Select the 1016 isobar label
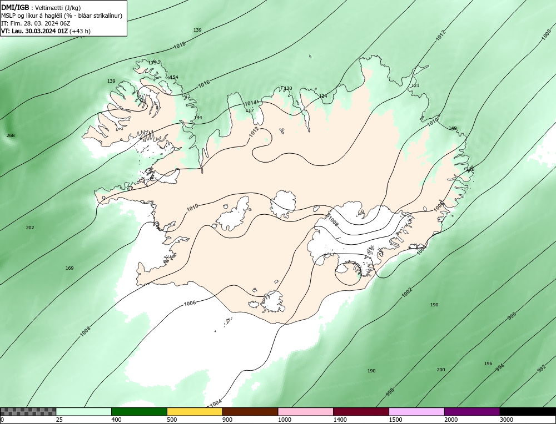Screen dimensions: 556x424 coord(204,84)
